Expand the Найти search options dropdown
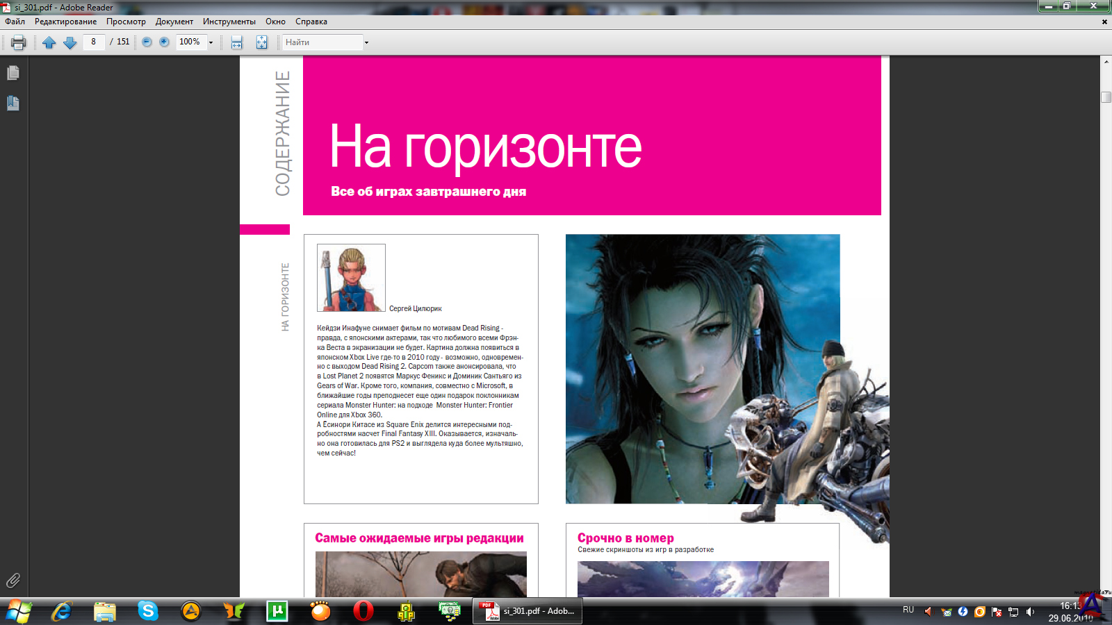The height and width of the screenshot is (625, 1112). 366,42
